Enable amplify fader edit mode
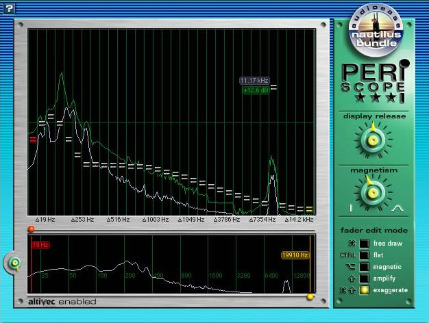This screenshot has width=429, height=323. pyautogui.click(x=365, y=278)
